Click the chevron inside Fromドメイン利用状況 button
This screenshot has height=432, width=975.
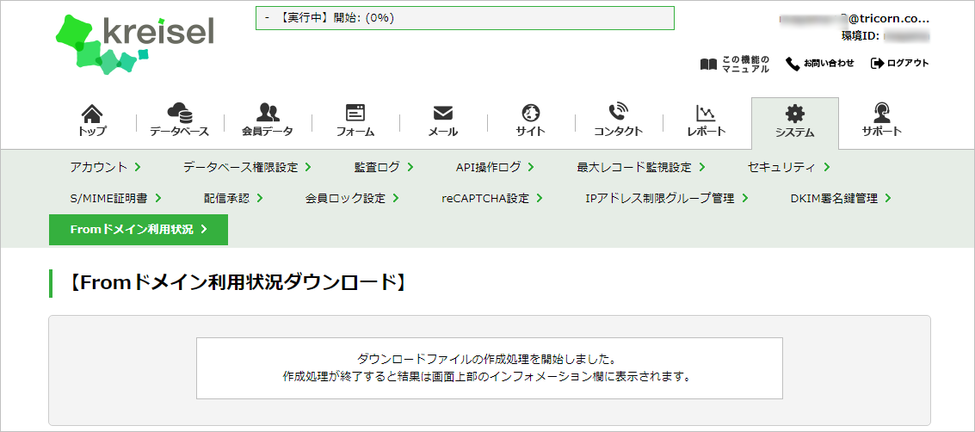point(204,230)
